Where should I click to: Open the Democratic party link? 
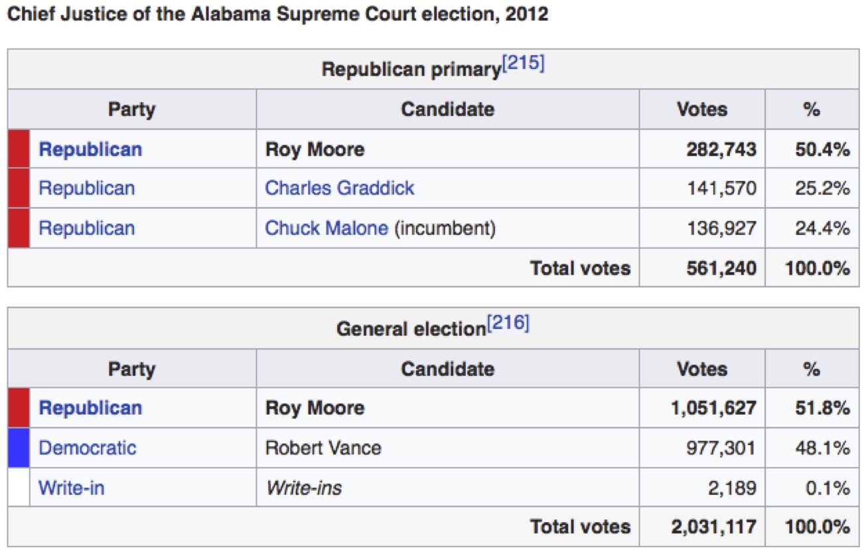(87, 448)
